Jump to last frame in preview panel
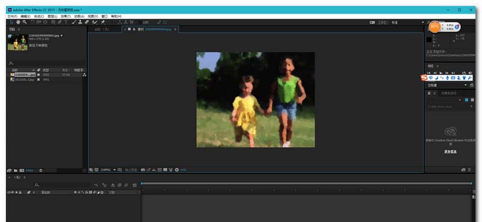482x222 pixels. click(x=453, y=73)
